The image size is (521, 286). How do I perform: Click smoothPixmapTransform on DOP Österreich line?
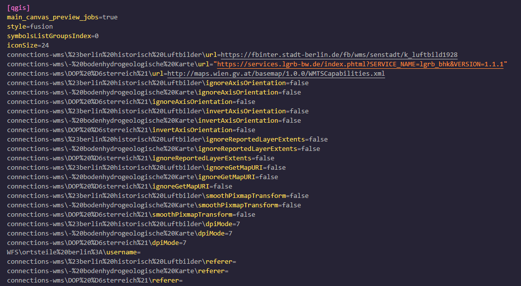[193, 215]
